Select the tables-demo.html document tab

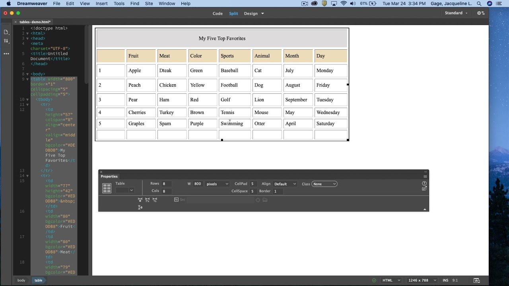coord(35,22)
